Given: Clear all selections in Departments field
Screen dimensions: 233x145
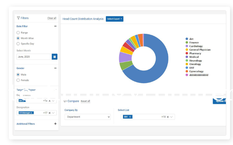Looking at the screenshot, I should click(x=49, y=101).
